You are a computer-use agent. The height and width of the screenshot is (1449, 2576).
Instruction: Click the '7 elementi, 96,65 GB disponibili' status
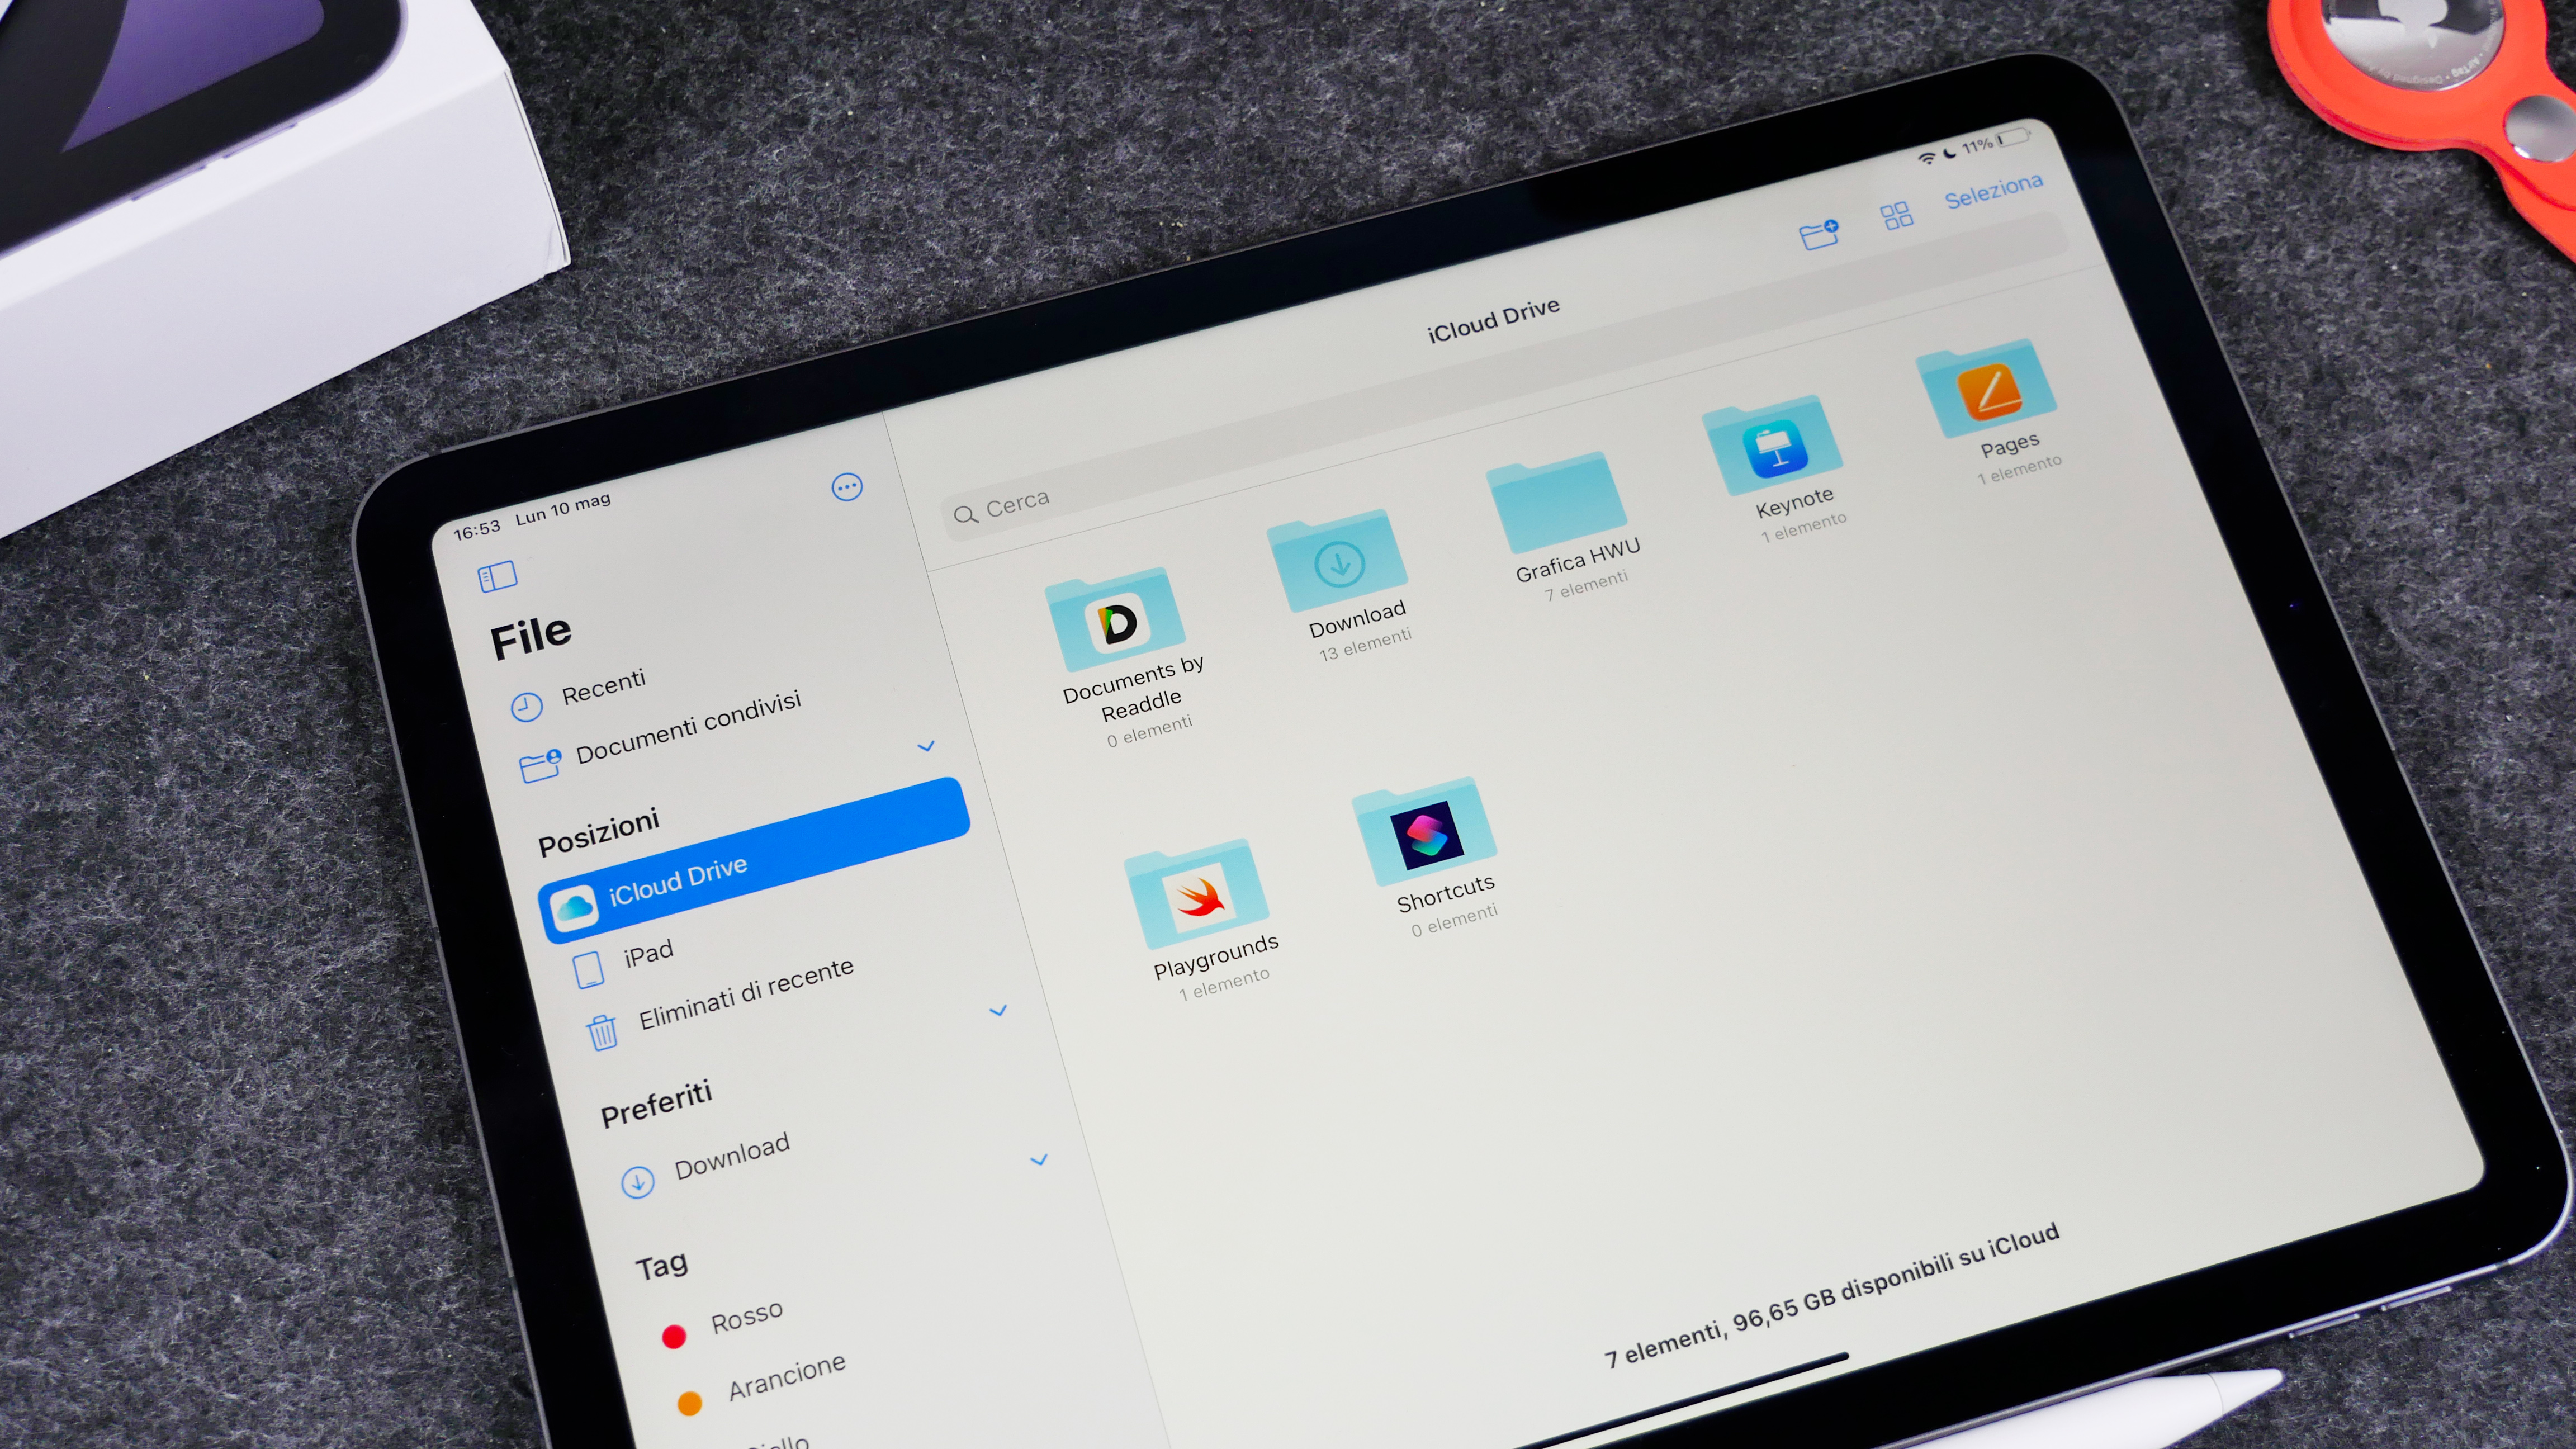tap(1831, 1296)
